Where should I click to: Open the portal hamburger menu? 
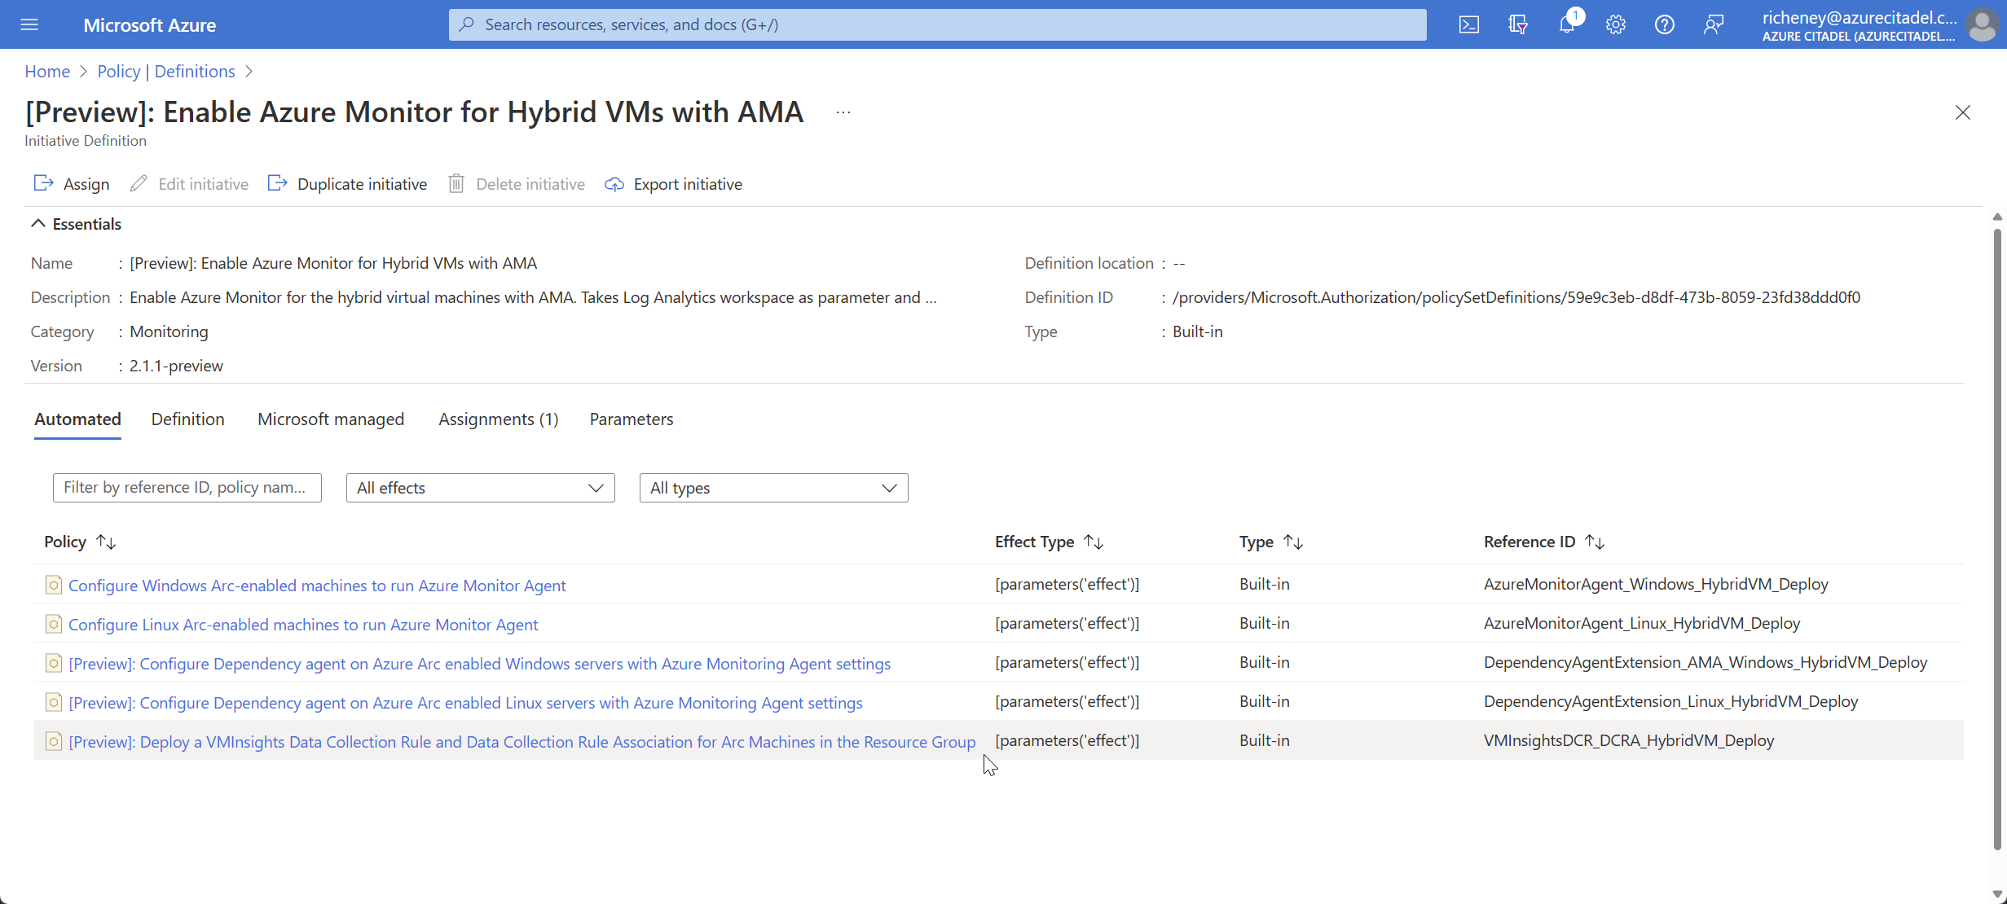(29, 24)
